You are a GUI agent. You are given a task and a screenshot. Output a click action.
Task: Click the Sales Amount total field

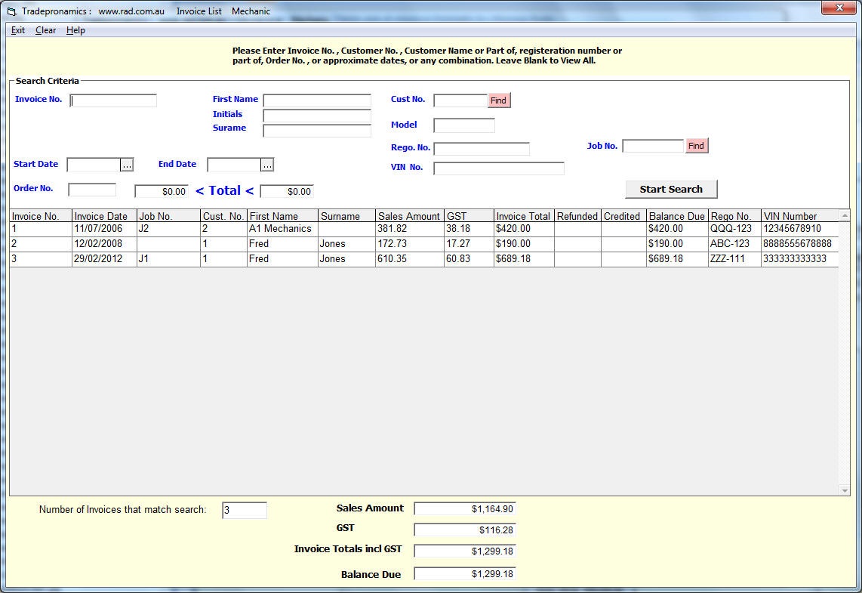(465, 509)
